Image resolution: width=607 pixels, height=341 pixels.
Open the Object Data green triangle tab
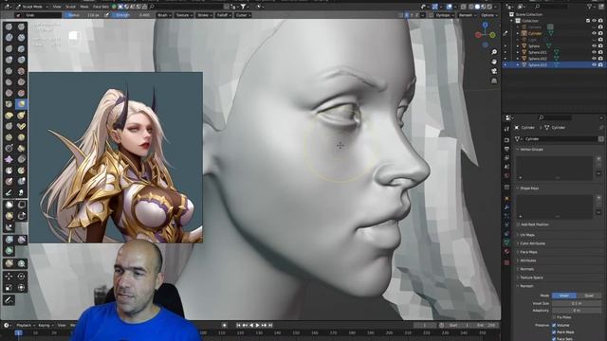click(x=507, y=242)
